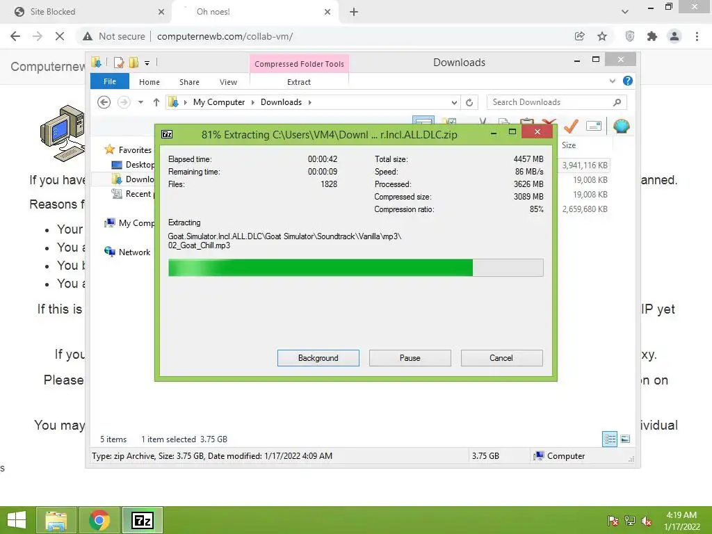The width and height of the screenshot is (712, 534).
Task: Click the orange checkmark toolbar icon
Action: 571,125
